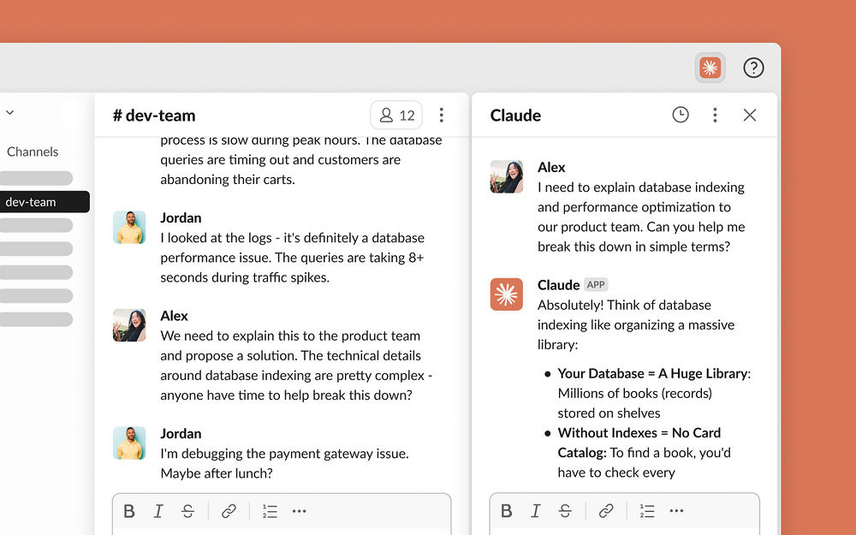Toggle bold in Claude panel composer

[506, 510]
